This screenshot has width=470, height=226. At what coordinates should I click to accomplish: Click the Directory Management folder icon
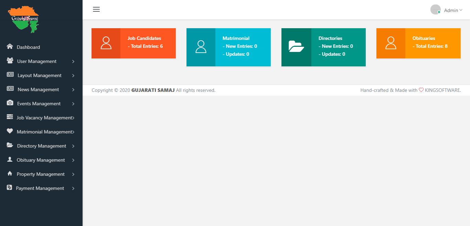10,146
